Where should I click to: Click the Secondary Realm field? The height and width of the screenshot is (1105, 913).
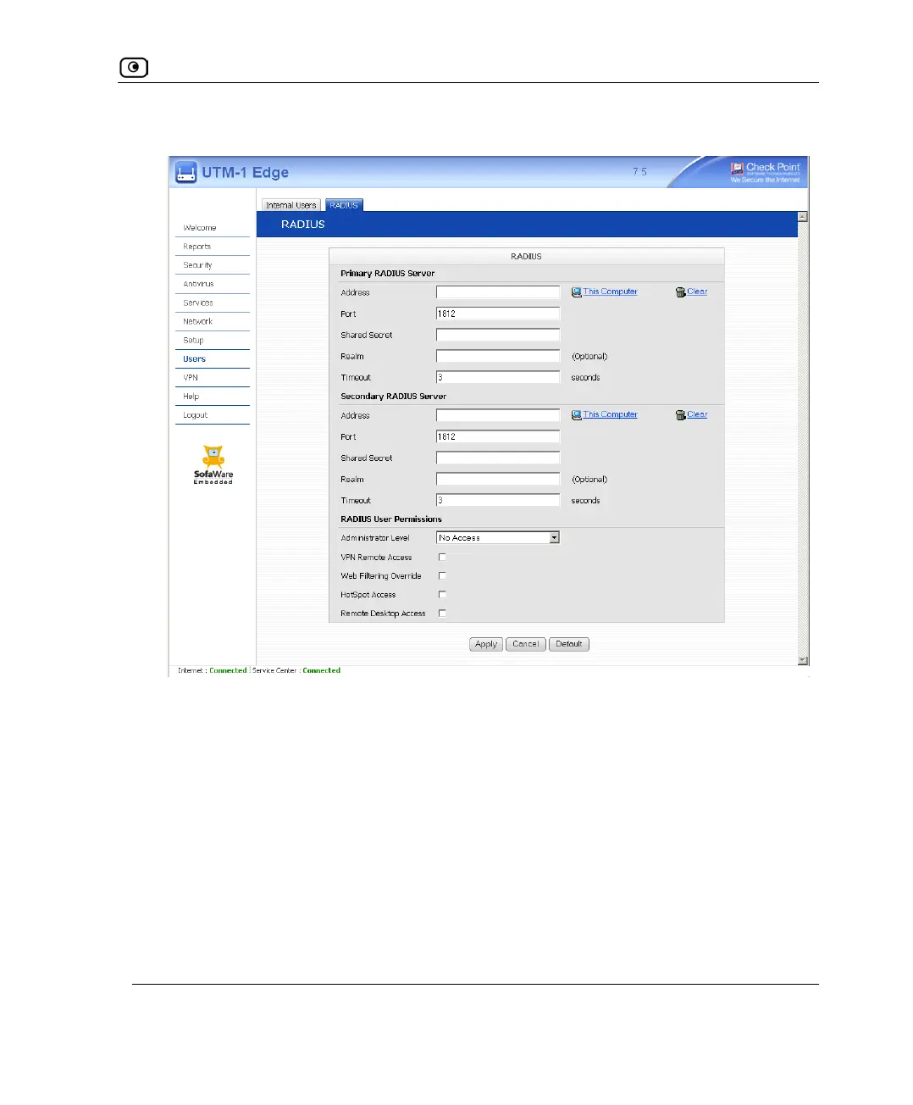498,479
